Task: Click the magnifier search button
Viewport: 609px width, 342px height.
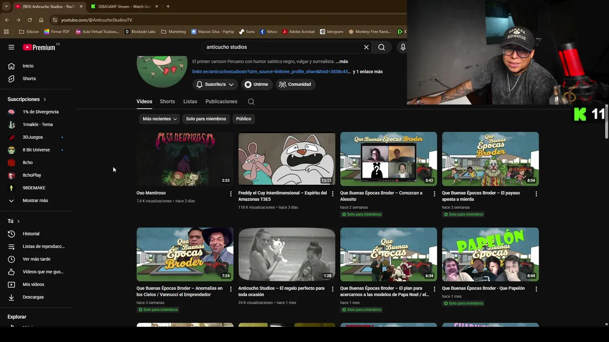Action: 382,47
